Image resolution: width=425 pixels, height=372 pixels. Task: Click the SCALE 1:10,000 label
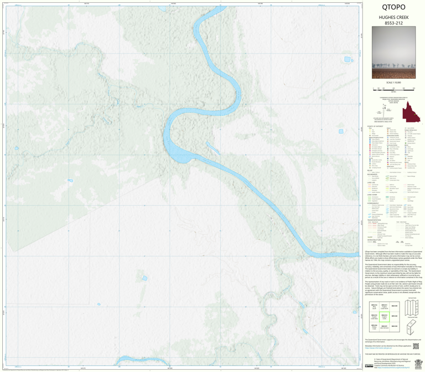393,82
